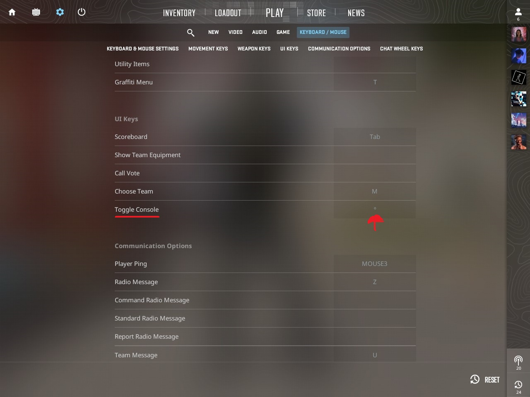The height and width of the screenshot is (397, 530).
Task: Select the second friend avatar in sidebar
Action: click(518, 56)
